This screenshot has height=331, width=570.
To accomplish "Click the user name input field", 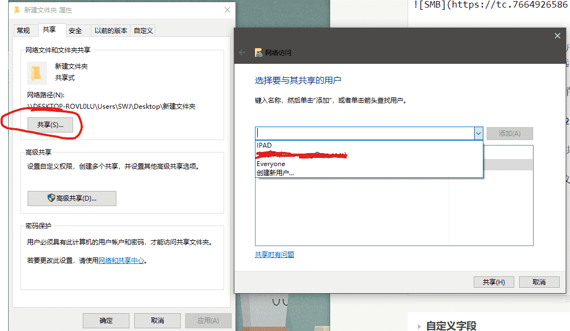I will (x=363, y=133).
